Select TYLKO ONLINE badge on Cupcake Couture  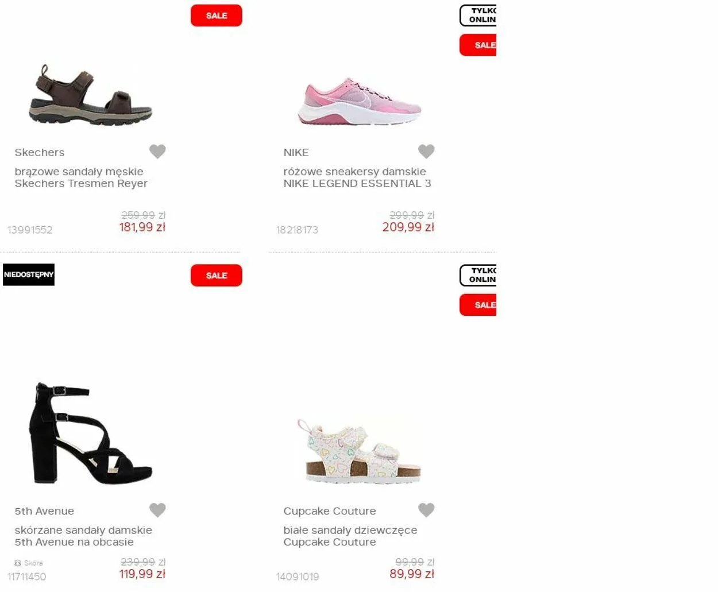point(478,276)
